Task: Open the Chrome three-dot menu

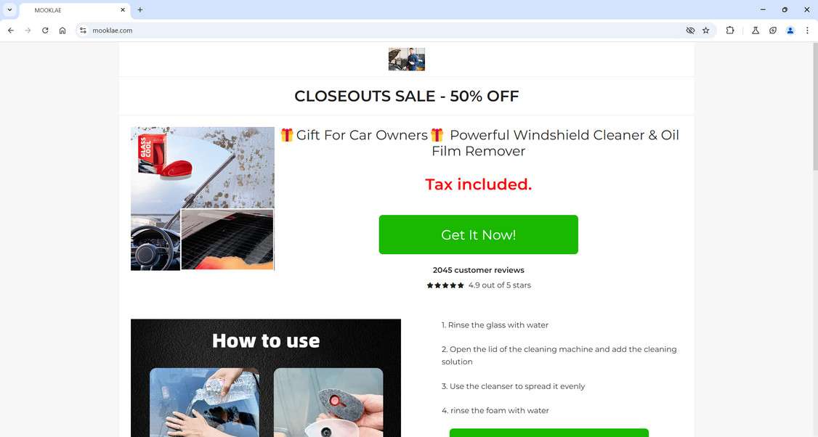Action: 807,30
